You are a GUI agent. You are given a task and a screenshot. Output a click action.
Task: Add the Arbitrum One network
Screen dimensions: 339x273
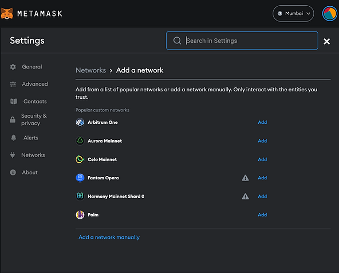click(262, 122)
